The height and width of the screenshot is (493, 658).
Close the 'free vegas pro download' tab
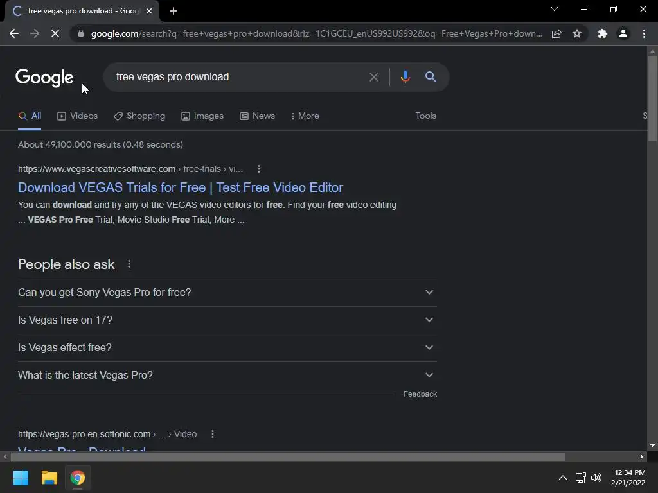click(149, 11)
